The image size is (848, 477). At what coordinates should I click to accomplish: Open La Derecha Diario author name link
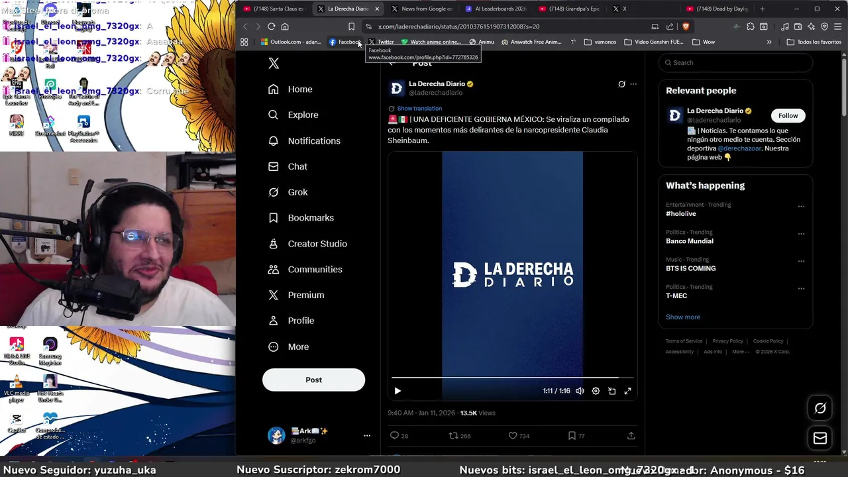(437, 84)
